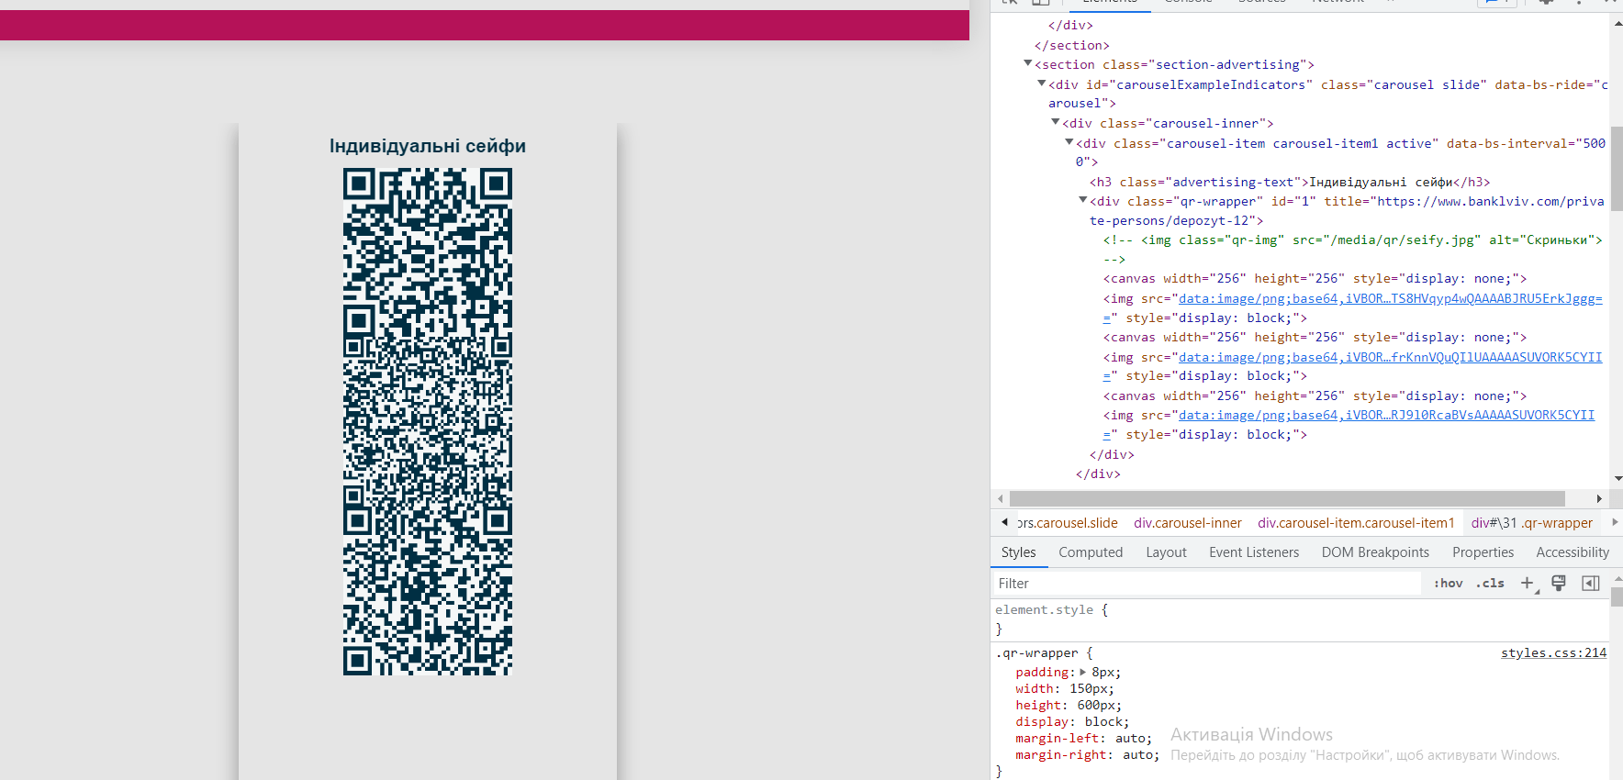Edit the margin-left value auto
The height and width of the screenshot is (780, 1623).
pyautogui.click(x=1130, y=739)
